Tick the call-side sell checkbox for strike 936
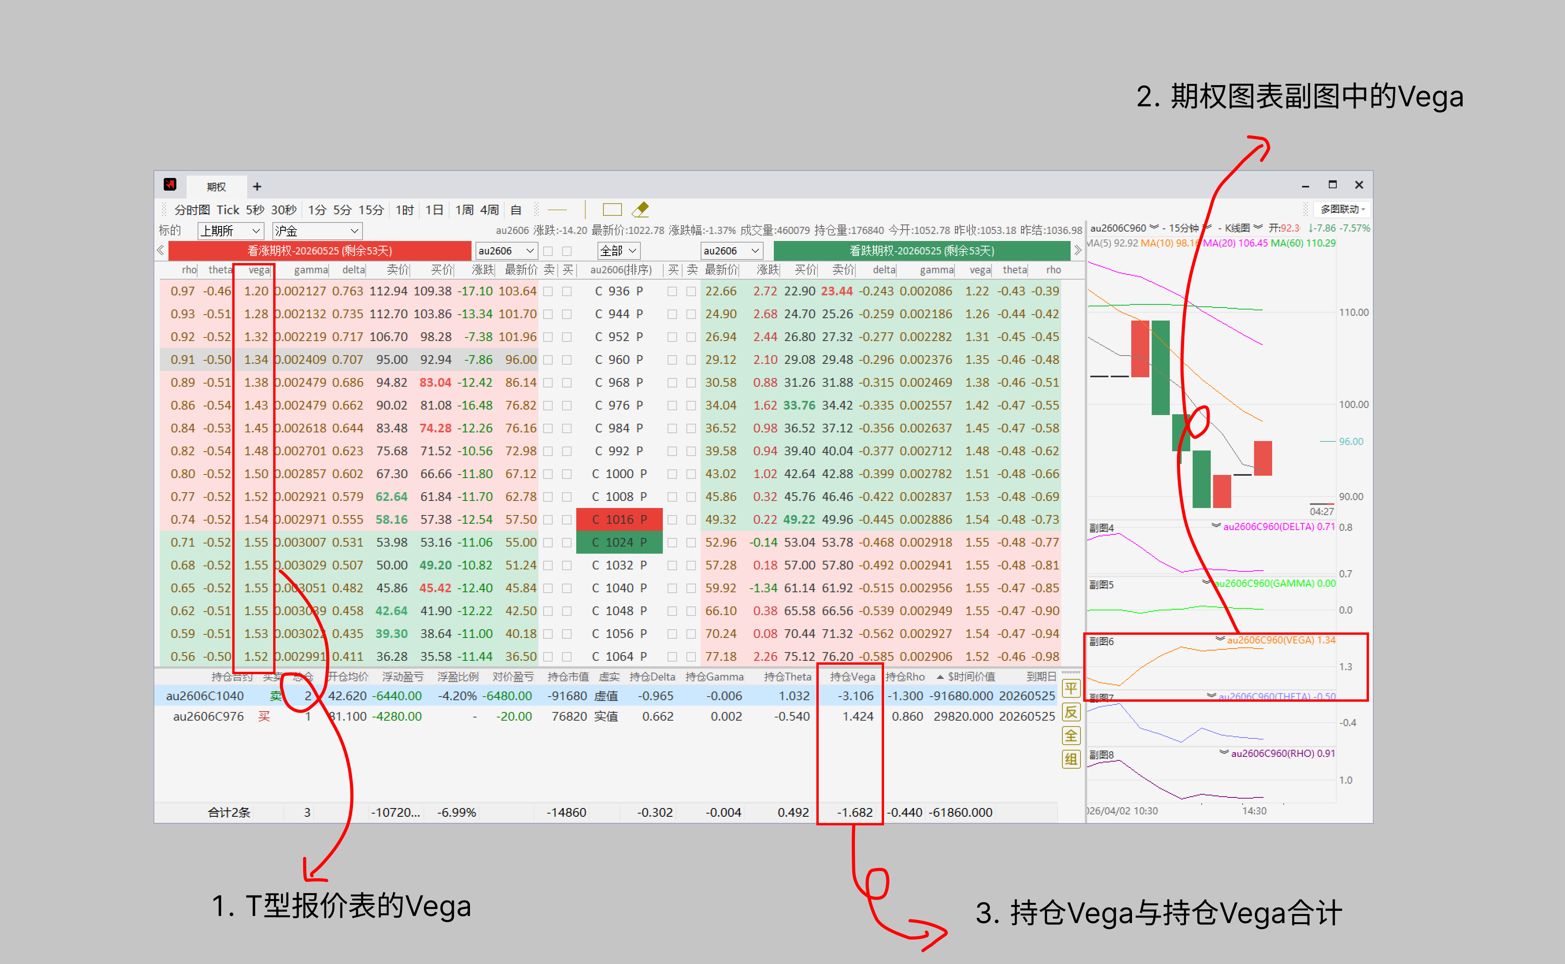 (548, 291)
